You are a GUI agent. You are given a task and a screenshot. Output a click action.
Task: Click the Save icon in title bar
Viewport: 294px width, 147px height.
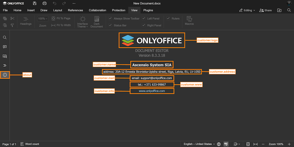(35, 3)
